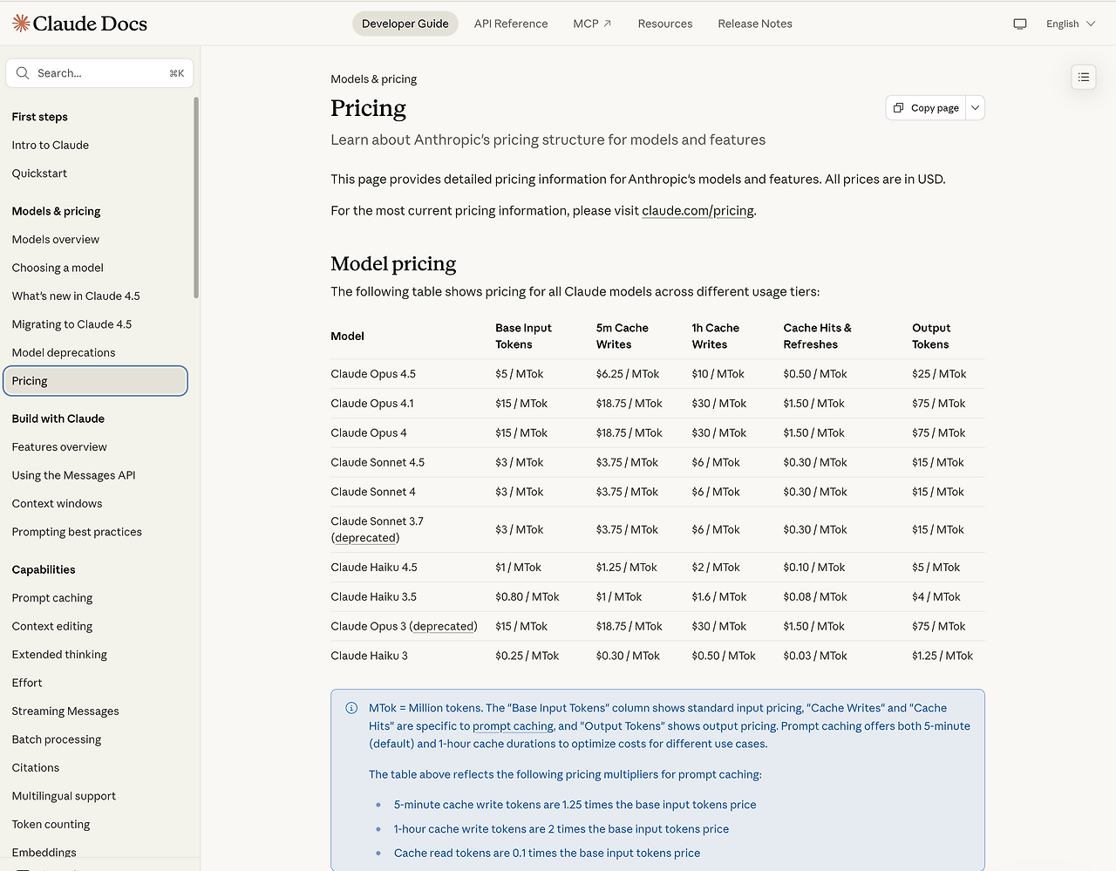This screenshot has height=871, width=1116.
Task: Open Multilingual support page
Action: click(x=64, y=796)
